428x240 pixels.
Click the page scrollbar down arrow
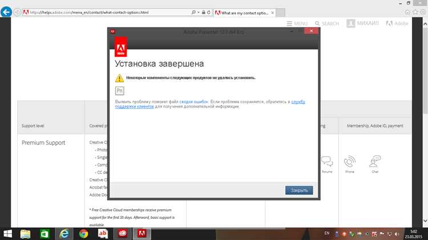pyautogui.click(x=425, y=221)
